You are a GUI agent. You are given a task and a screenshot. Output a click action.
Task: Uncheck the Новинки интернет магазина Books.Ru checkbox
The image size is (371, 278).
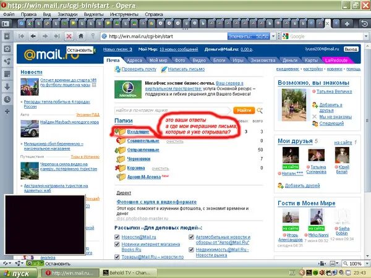(117, 244)
